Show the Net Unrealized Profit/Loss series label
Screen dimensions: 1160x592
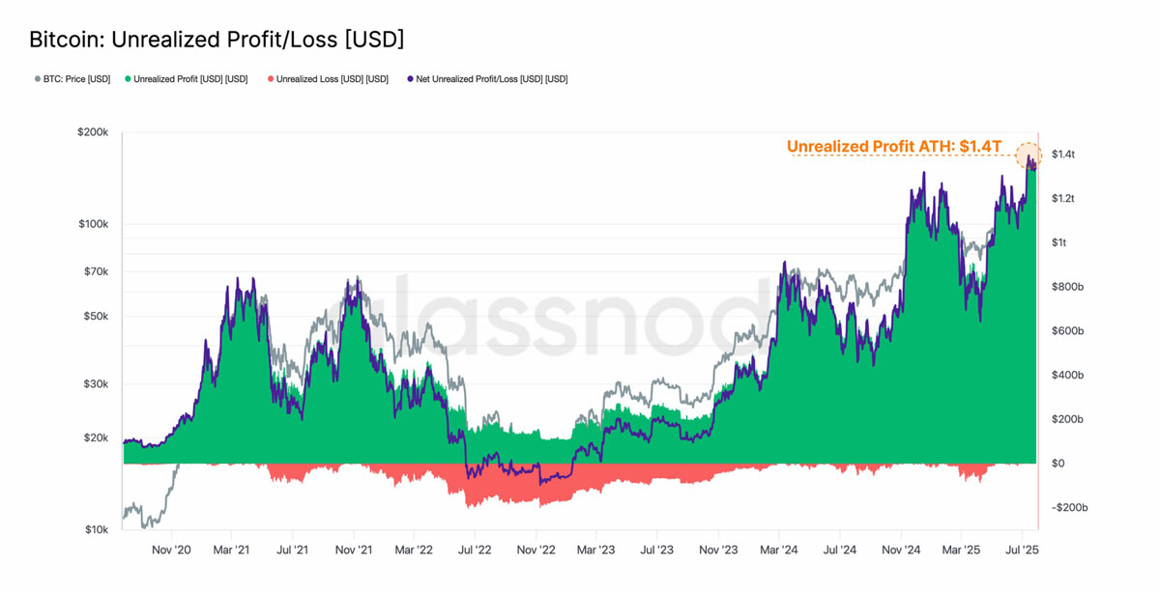[492, 79]
